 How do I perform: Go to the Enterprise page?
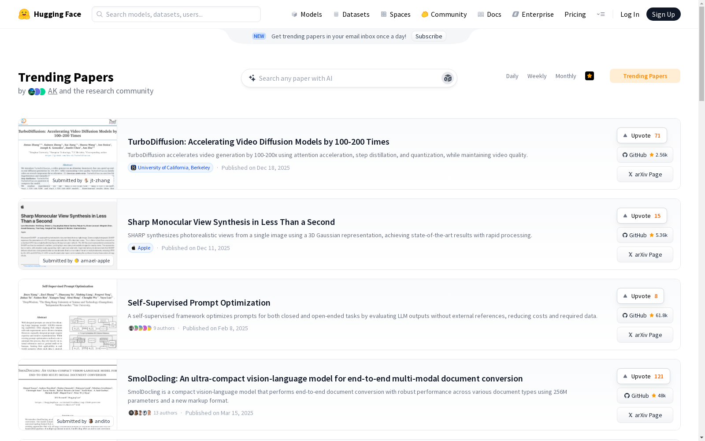tap(533, 14)
